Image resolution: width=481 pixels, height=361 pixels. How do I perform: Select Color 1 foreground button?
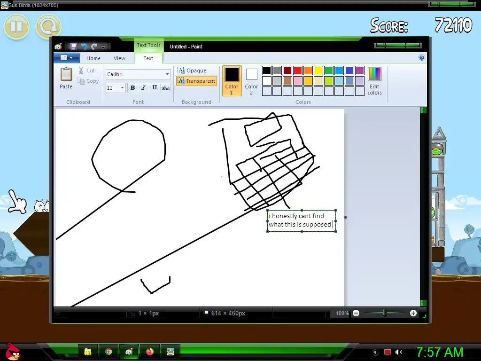pyautogui.click(x=232, y=81)
